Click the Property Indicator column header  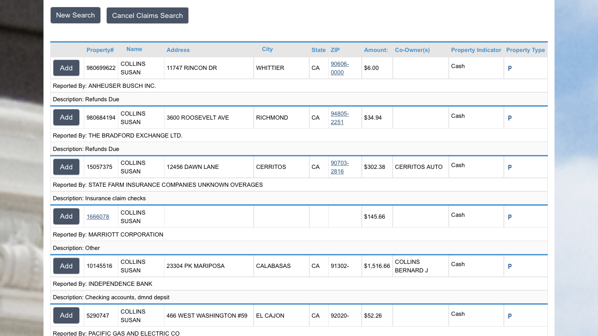pyautogui.click(x=476, y=50)
